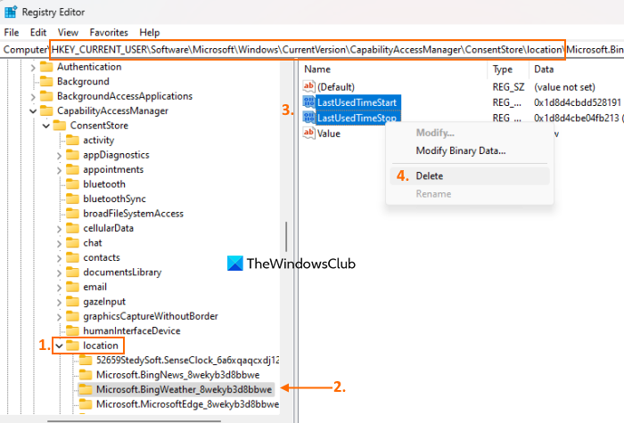
Task: Open the Edit menu
Action: (38, 33)
